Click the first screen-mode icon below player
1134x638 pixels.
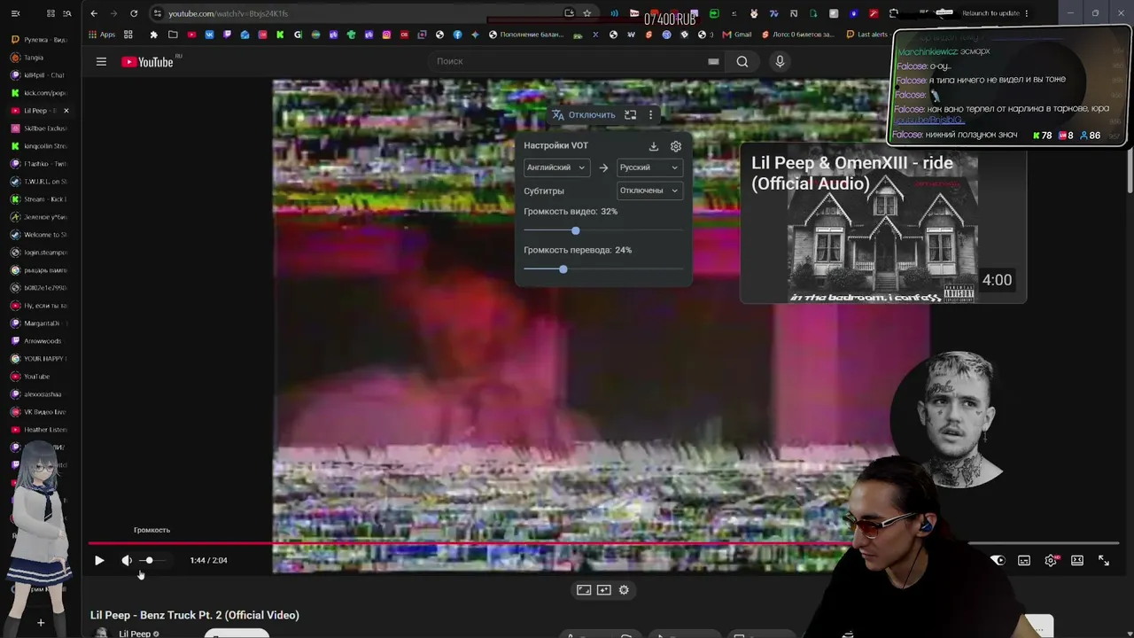(x=584, y=590)
